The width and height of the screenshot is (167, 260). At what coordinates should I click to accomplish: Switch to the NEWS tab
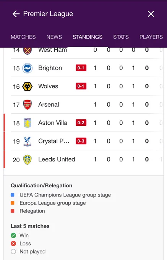pos(54,37)
